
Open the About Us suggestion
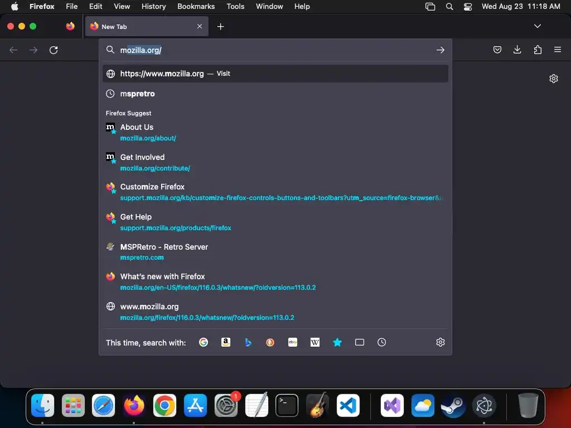275,132
